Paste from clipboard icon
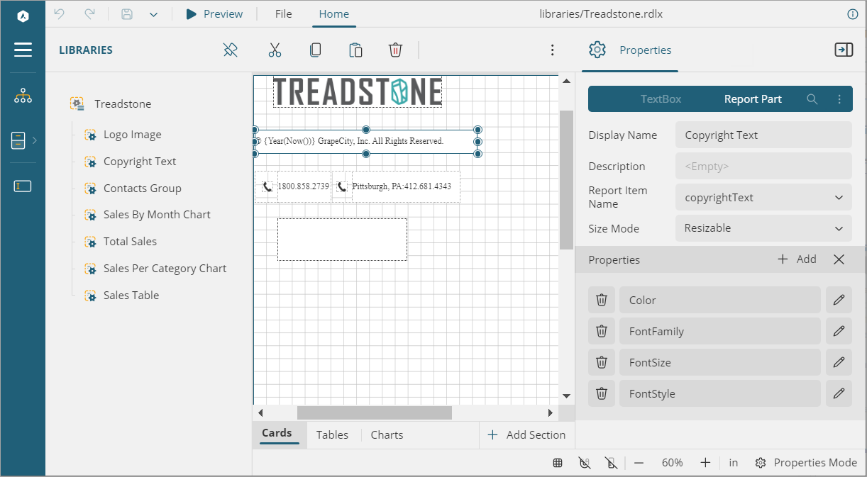The width and height of the screenshot is (867, 477). [x=355, y=50]
